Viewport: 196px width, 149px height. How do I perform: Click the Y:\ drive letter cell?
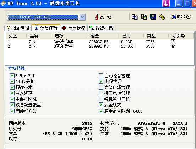point(32,46)
